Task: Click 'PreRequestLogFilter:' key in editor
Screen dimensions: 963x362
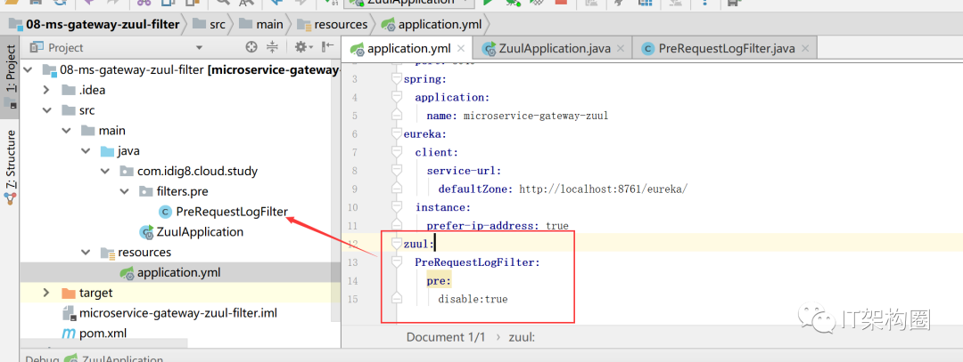Action: point(477,262)
